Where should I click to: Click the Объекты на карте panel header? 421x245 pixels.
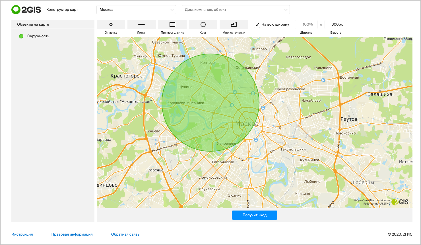point(53,24)
